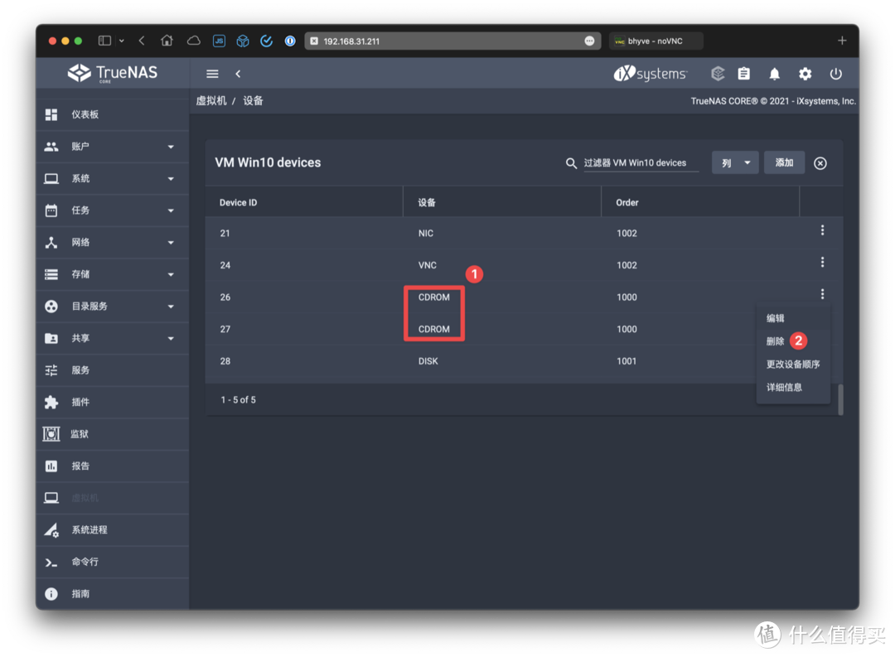Expand the Sharing (共享) menu arrow
This screenshot has width=895, height=657.
coord(171,339)
